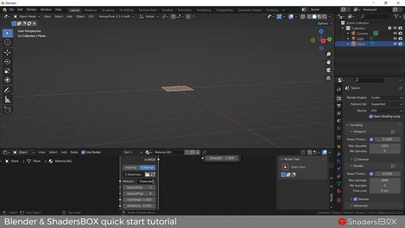Open the Output properties tab icon

pyautogui.click(x=339, y=106)
